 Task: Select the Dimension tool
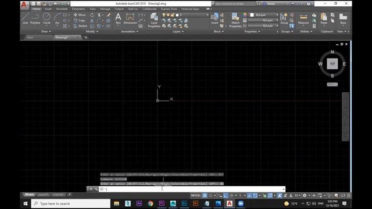click(x=130, y=19)
